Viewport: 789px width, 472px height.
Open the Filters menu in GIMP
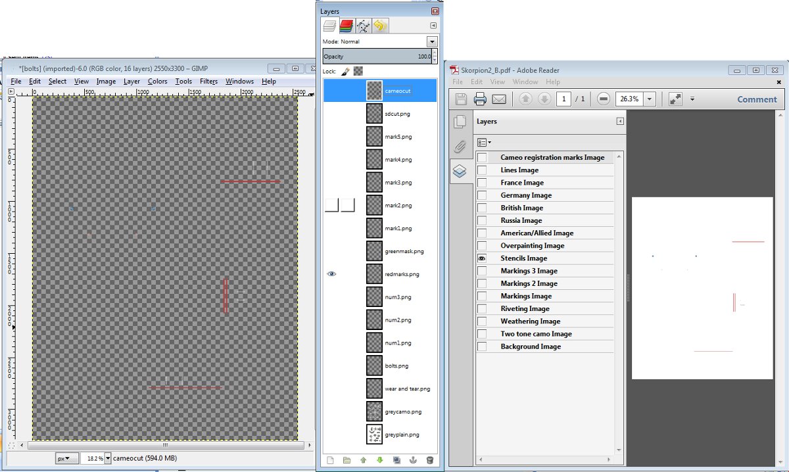[208, 82]
